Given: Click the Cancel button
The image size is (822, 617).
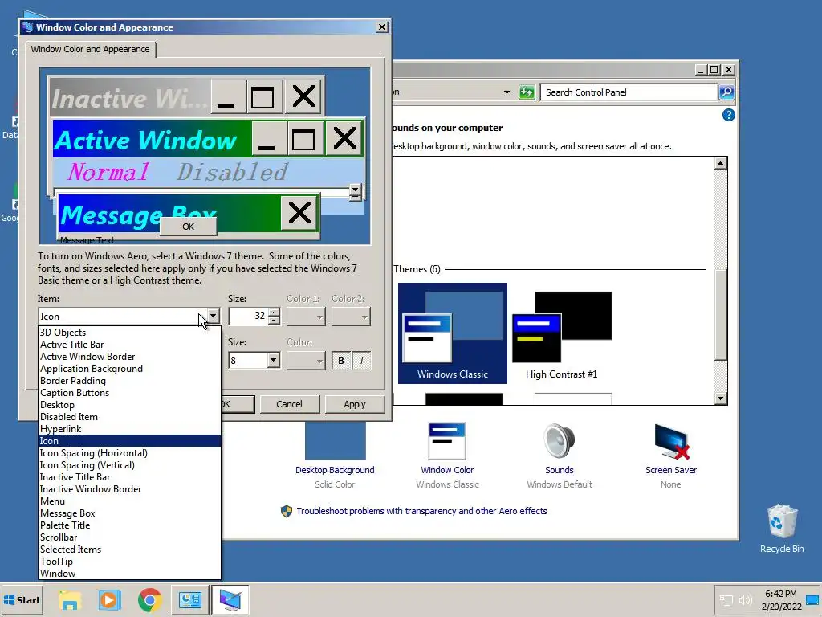Looking at the screenshot, I should point(289,405).
